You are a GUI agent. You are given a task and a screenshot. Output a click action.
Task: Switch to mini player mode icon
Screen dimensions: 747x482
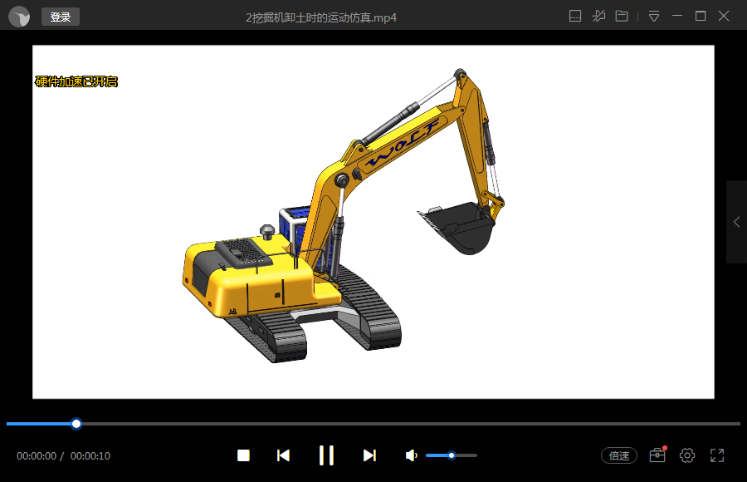(575, 17)
